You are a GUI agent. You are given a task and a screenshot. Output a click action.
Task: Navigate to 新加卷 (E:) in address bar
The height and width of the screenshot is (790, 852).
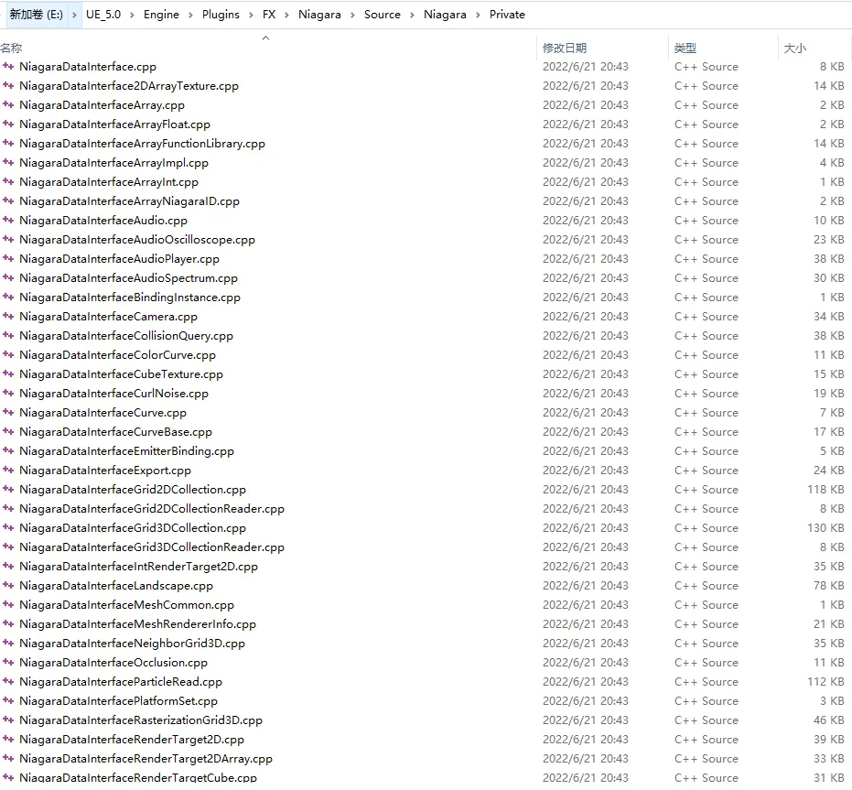37,15
